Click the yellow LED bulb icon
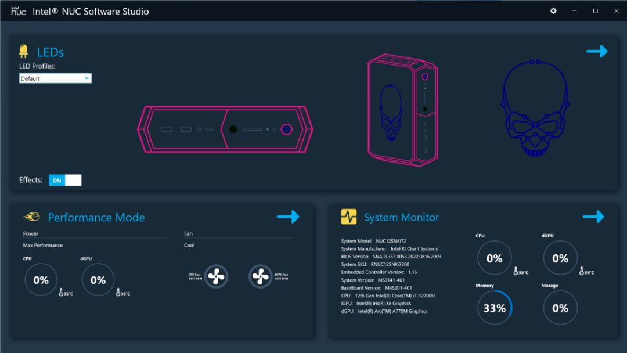The height and width of the screenshot is (353, 627). (x=24, y=52)
